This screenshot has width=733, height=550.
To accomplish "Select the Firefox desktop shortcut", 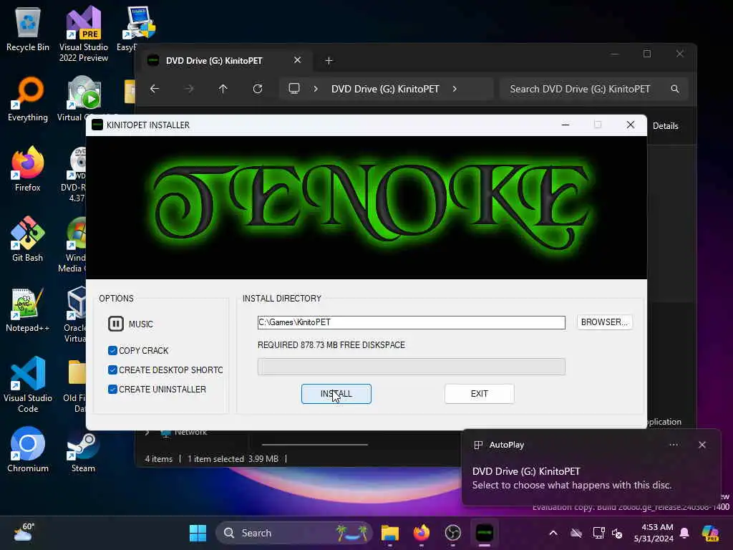I will [28, 169].
